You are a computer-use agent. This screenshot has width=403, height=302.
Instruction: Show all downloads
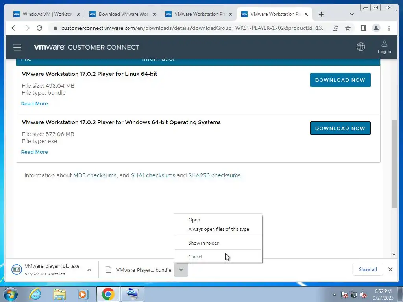368,269
